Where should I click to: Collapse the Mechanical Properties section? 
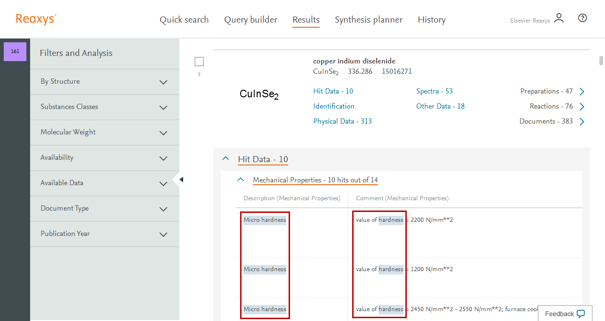241,180
